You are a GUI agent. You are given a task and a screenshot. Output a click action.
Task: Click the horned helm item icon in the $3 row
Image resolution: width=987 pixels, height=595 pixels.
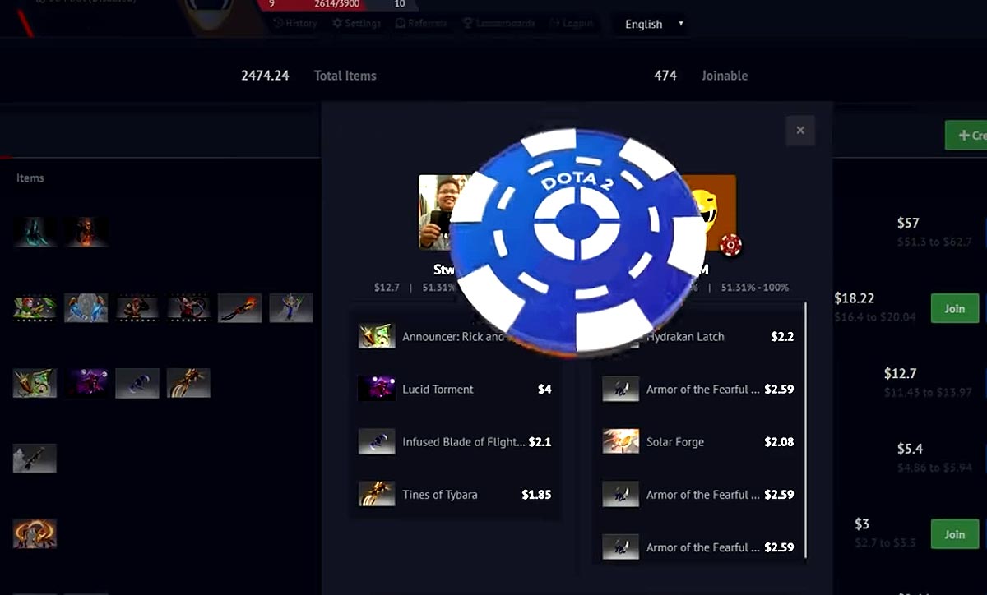coord(35,534)
